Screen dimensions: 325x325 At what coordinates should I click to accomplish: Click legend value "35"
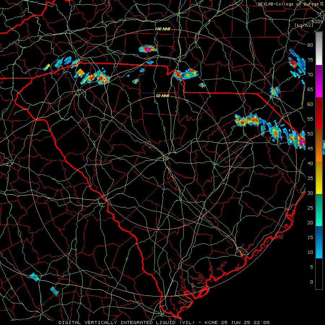[310, 178]
